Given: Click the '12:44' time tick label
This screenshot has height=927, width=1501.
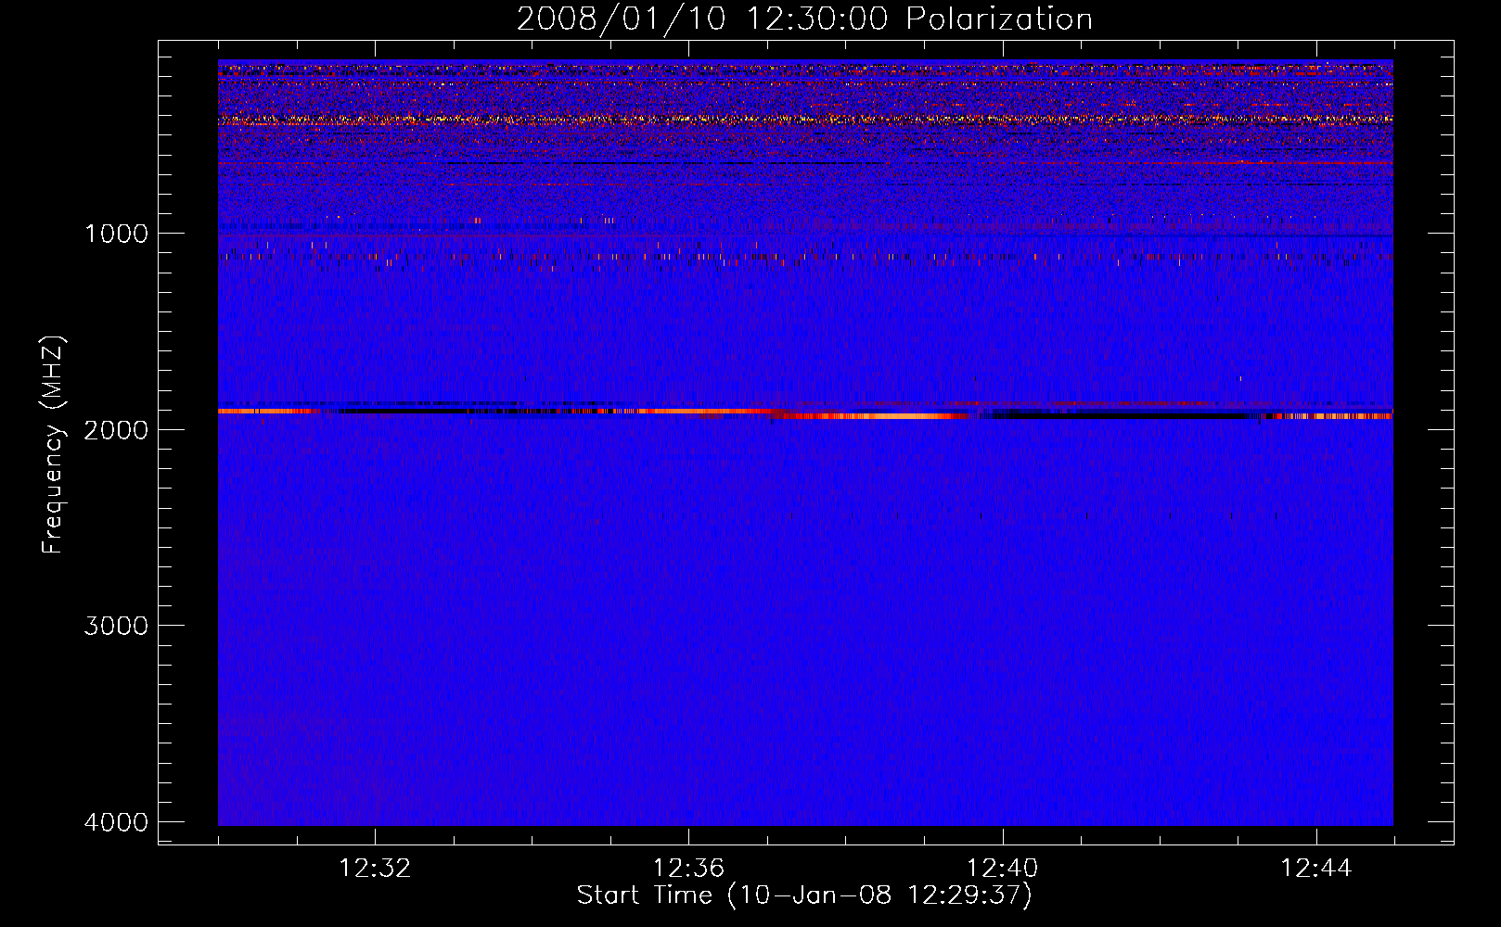Looking at the screenshot, I should [x=1316, y=869].
